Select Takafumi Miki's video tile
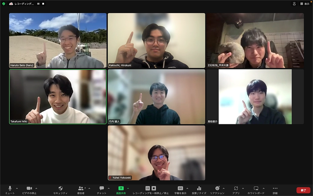Screen dimensions: 313x196 pyautogui.click(x=58, y=97)
